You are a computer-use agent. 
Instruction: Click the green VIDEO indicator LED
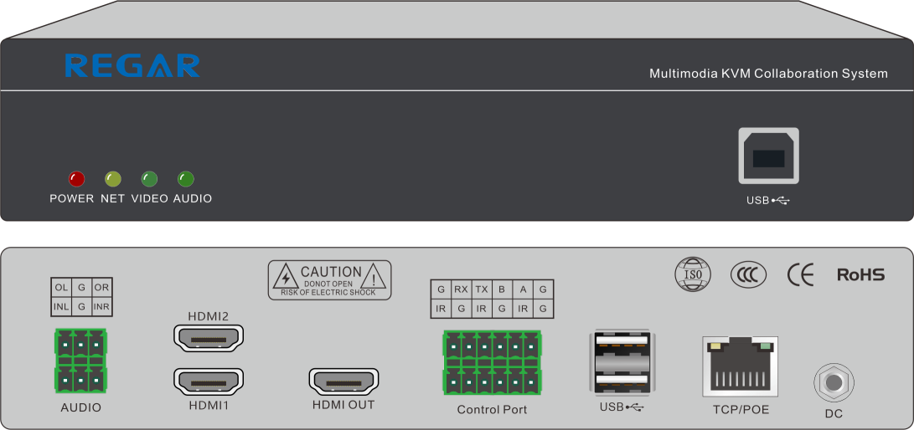(149, 179)
